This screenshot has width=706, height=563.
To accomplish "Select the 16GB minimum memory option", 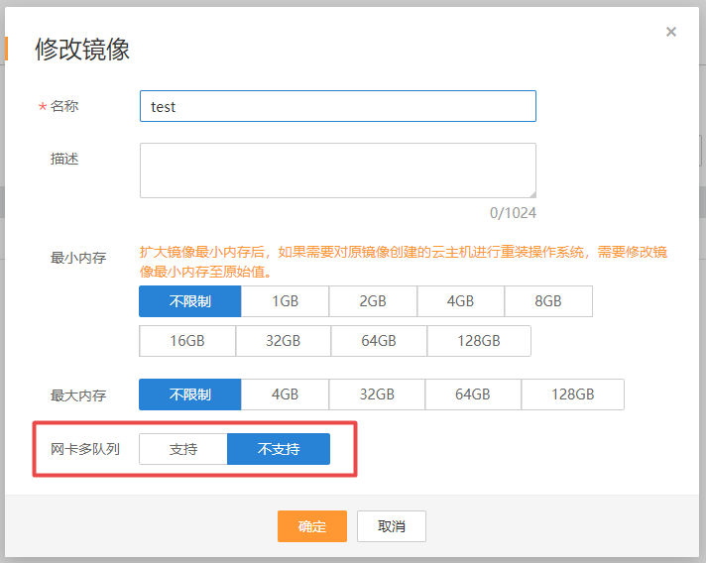I will 187,341.
